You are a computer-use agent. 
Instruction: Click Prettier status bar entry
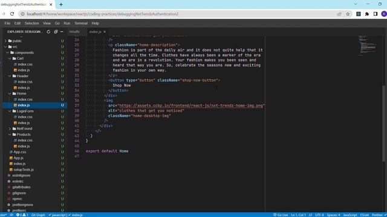(379, 215)
